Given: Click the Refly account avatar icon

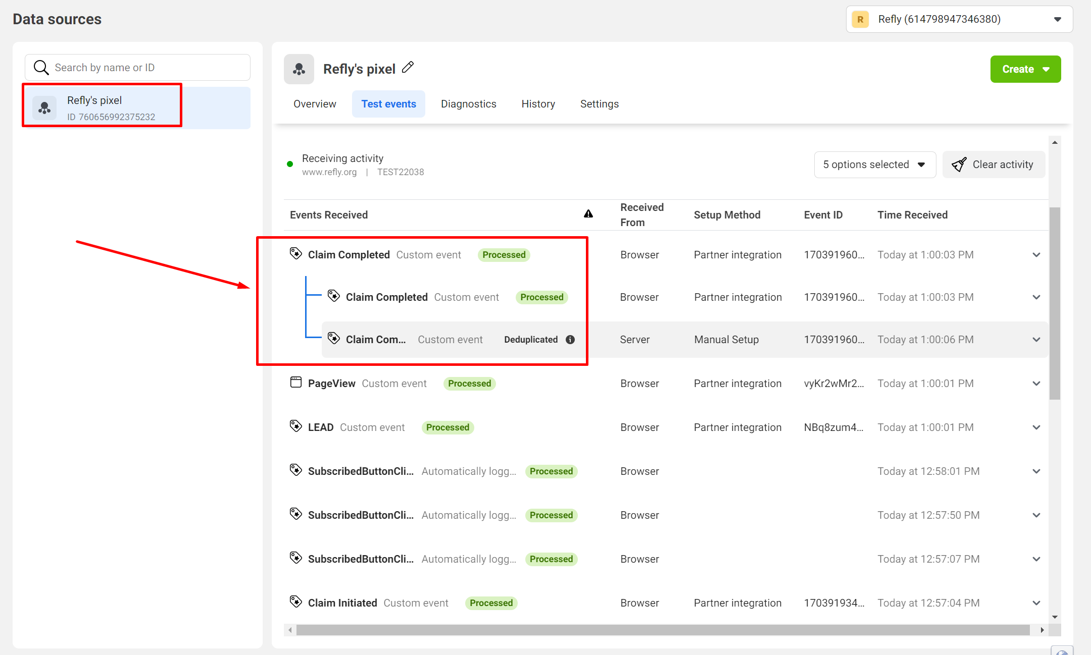Looking at the screenshot, I should (x=860, y=20).
